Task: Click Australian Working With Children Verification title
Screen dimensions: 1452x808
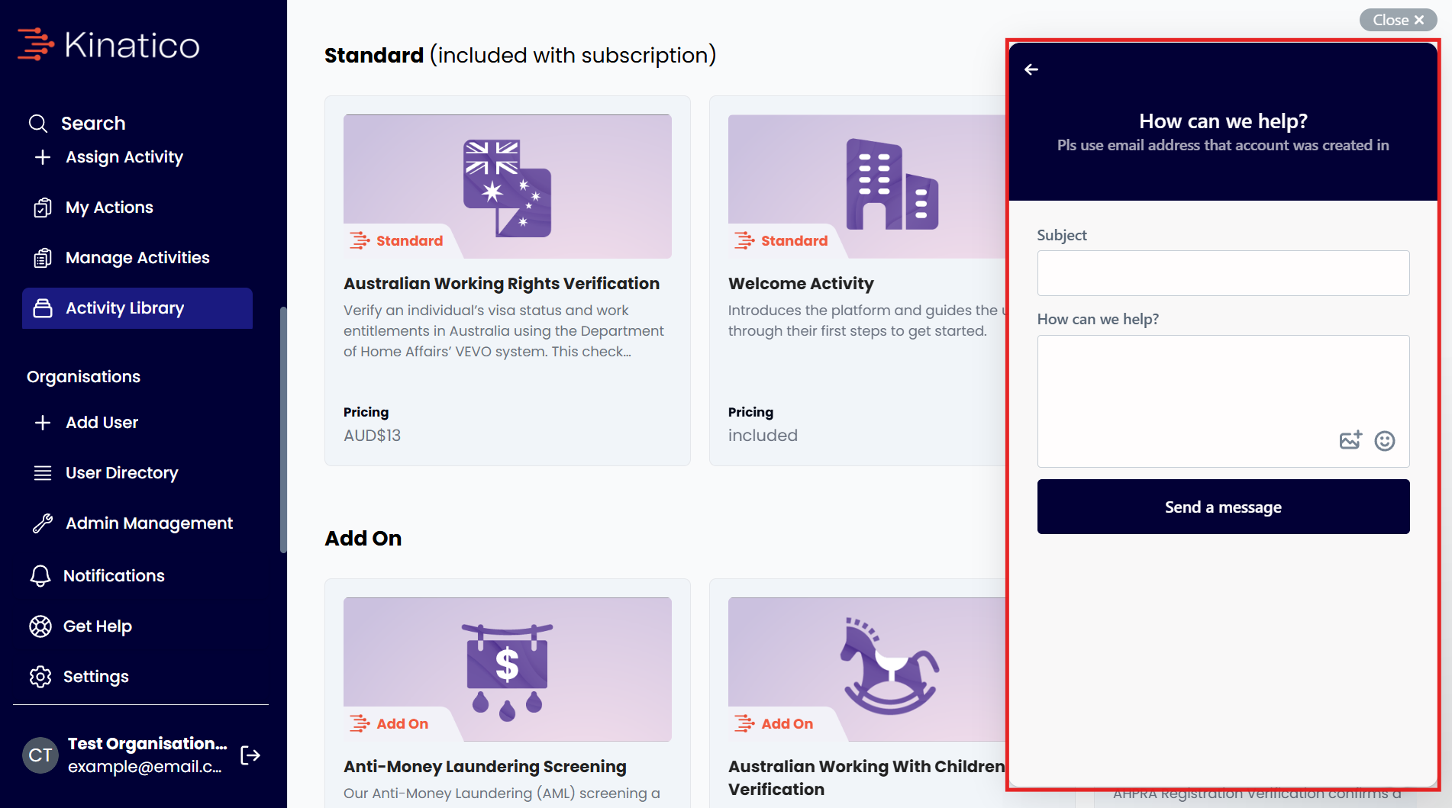Action: click(866, 778)
